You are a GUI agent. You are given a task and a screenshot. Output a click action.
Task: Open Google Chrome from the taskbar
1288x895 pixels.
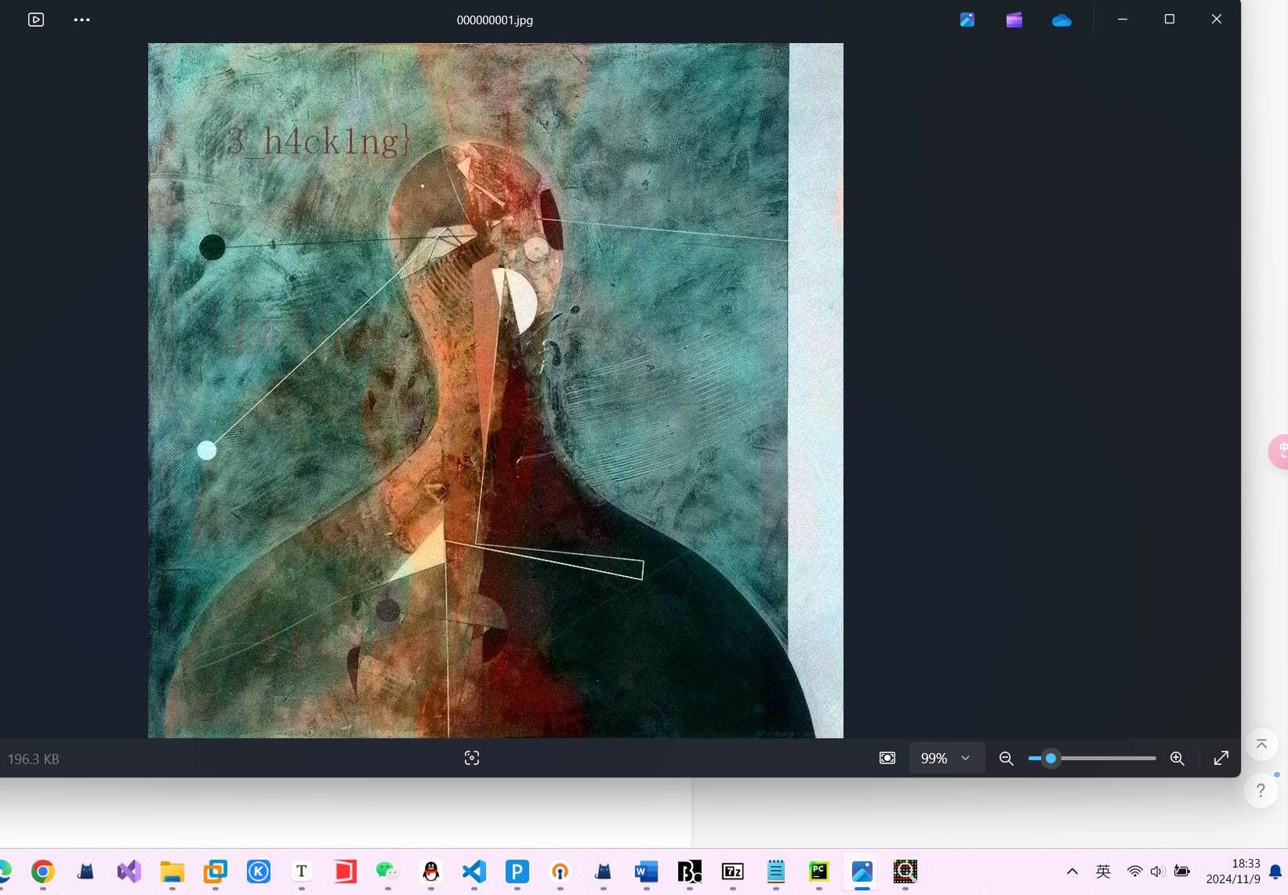[x=43, y=871]
